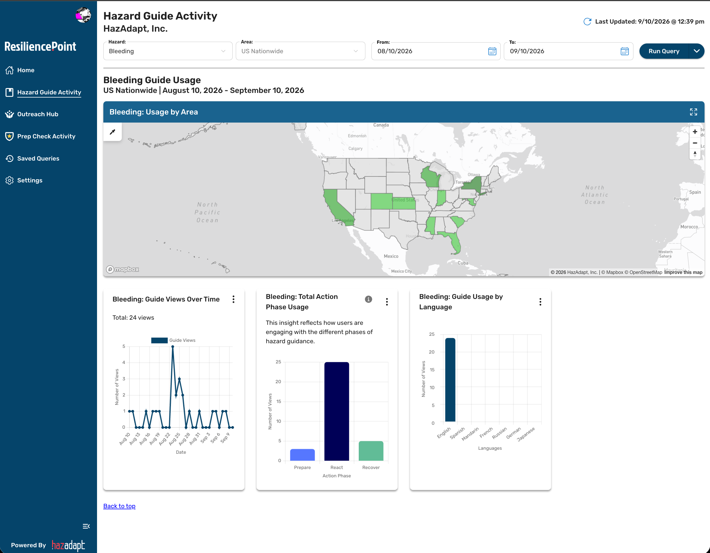710x553 pixels.
Task: Open Total Action Phase Usage options menu
Action: point(387,302)
